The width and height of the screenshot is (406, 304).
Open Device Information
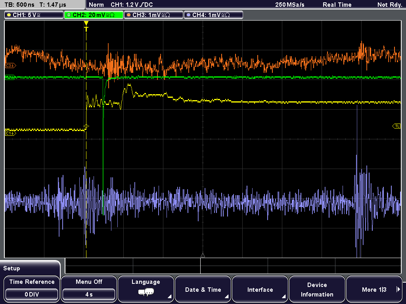[x=317, y=289]
